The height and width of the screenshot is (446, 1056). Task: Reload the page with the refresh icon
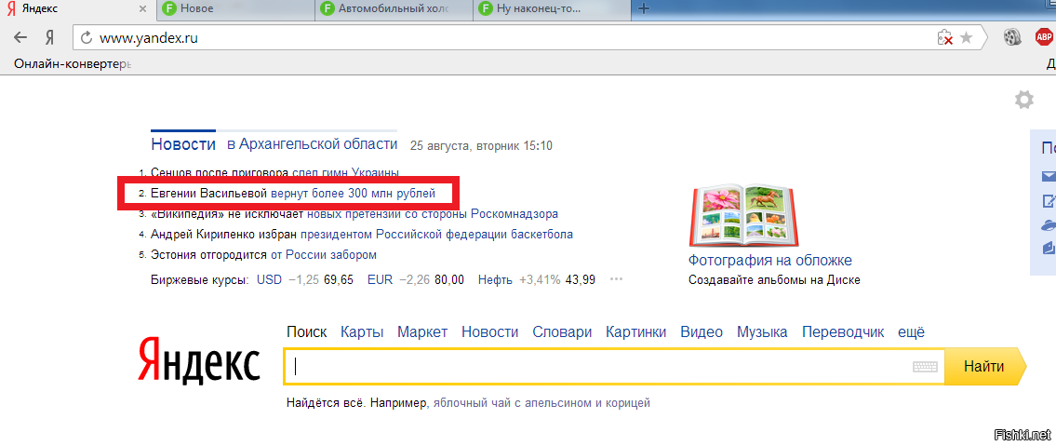click(87, 38)
